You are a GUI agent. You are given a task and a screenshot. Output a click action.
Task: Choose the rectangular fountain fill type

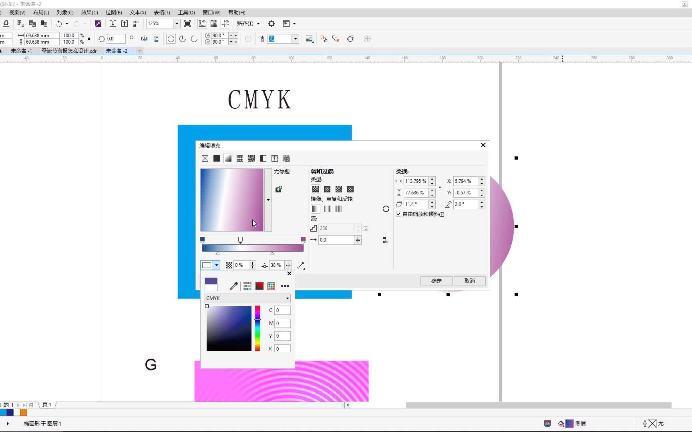click(350, 189)
